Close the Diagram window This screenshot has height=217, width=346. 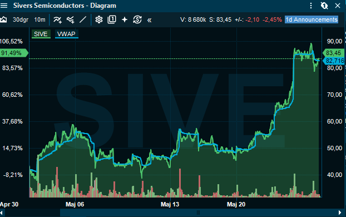pyautogui.click(x=338, y=6)
